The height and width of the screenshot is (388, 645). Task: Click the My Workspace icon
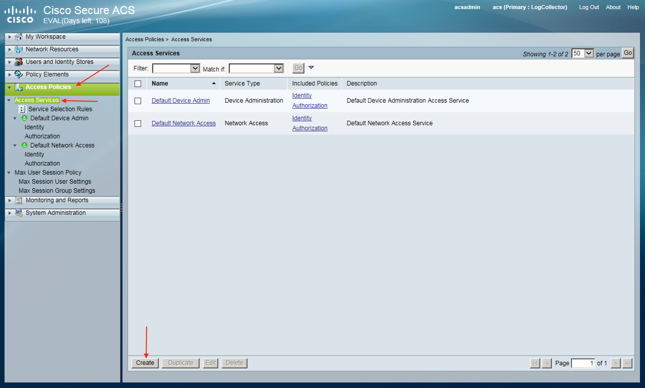19,37
